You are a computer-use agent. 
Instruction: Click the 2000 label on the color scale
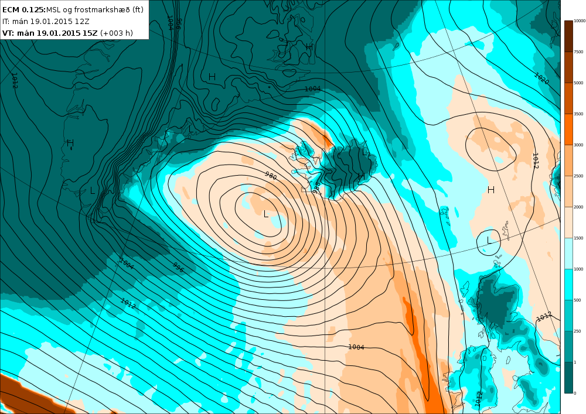click(x=578, y=207)
